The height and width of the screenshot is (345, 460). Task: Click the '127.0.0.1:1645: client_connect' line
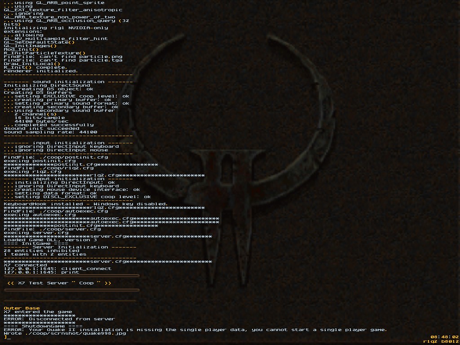[57, 269]
